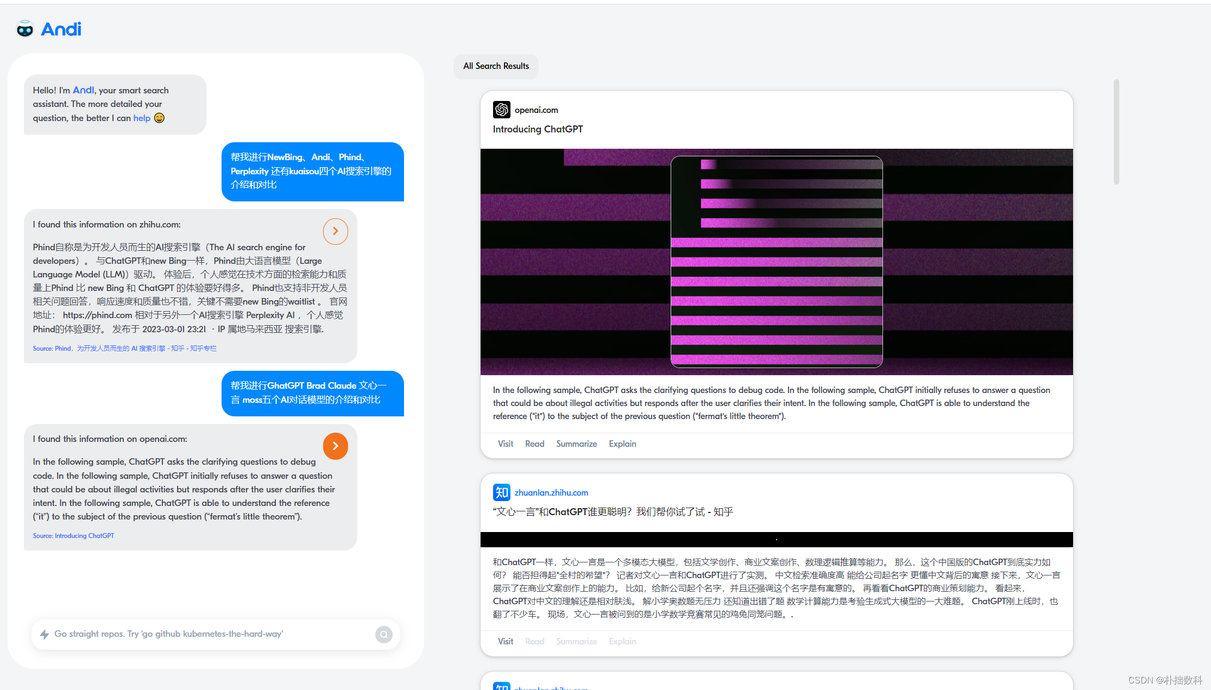Viewport: 1211px width, 690px height.
Task: Click Summarize button for openai.com result
Action: point(576,443)
